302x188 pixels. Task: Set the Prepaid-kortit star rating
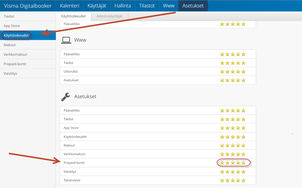233,163
